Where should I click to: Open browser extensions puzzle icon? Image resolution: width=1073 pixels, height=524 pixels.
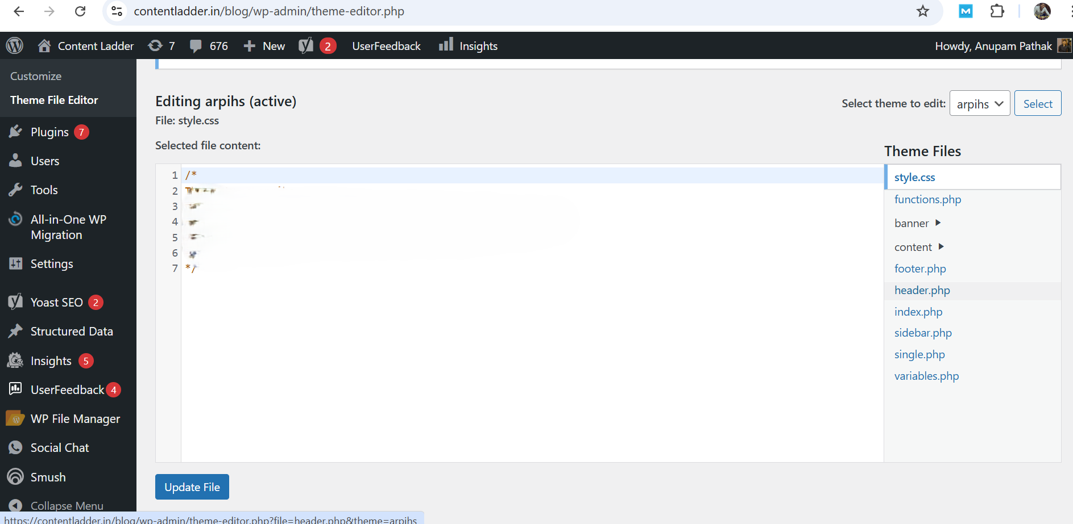[997, 11]
